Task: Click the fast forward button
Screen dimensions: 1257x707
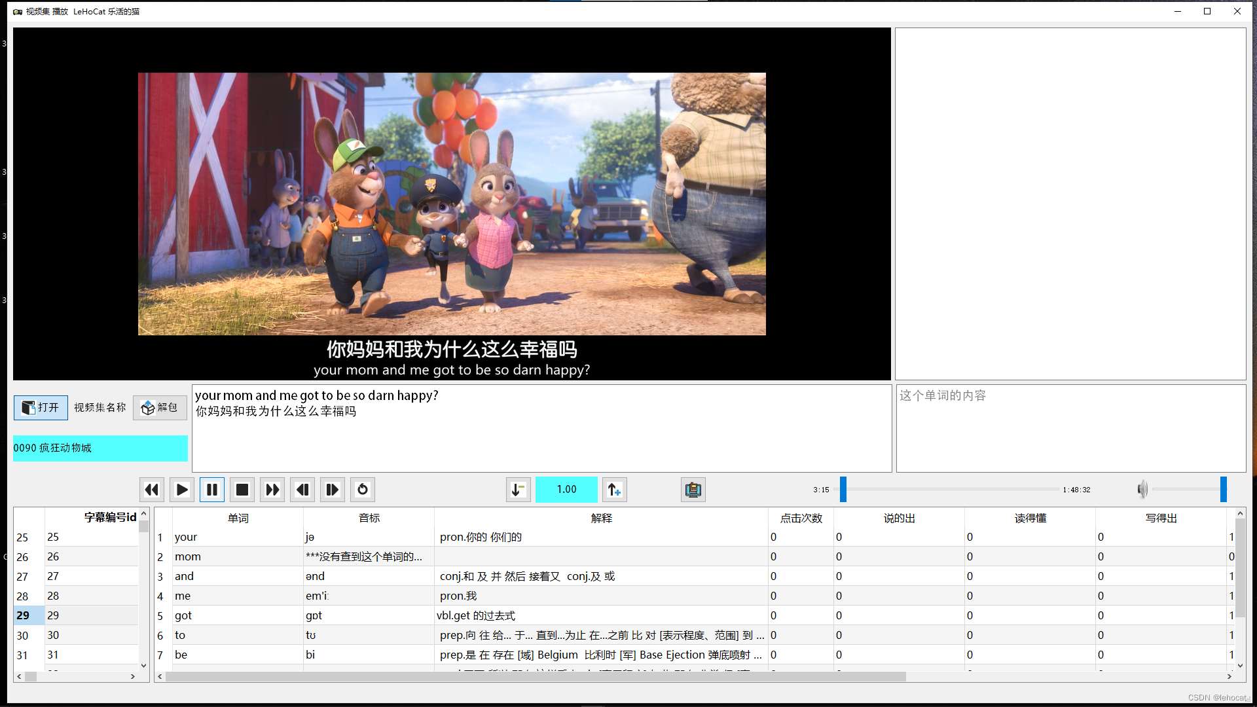Action: coord(272,490)
